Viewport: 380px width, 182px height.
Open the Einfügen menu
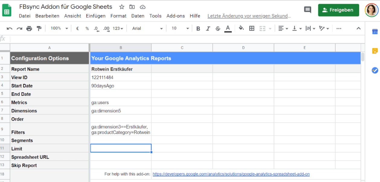[96, 16]
